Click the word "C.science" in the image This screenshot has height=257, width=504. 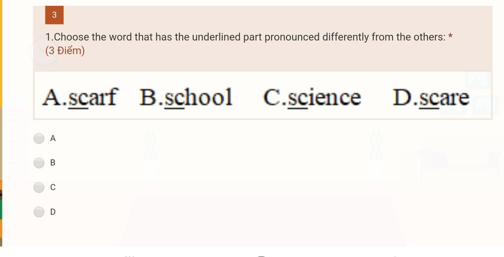click(x=312, y=97)
